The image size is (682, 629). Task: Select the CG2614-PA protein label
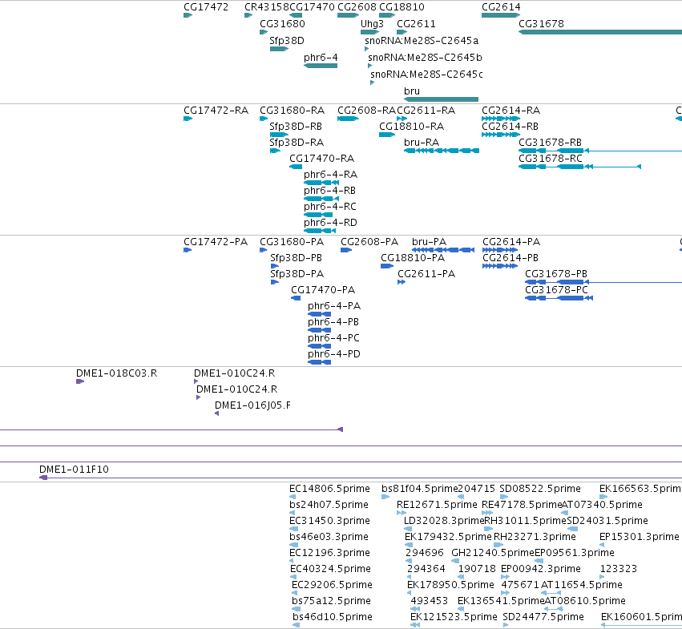point(511,242)
